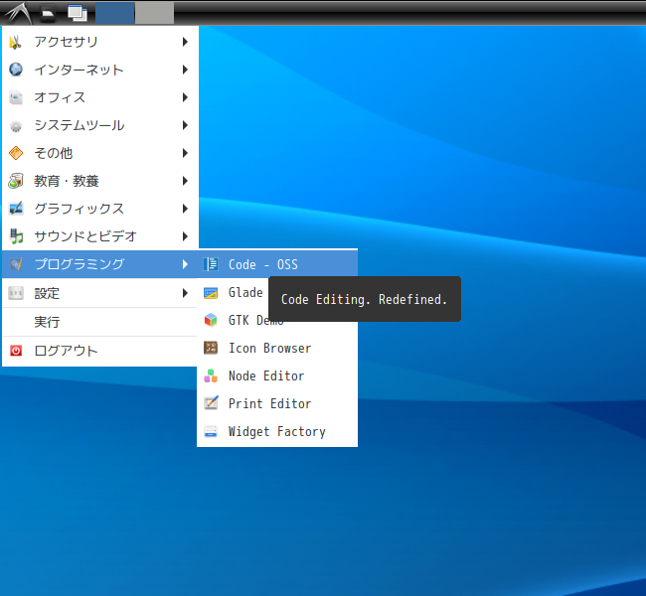Select the first blue workspace in pager
Viewport: 646px width, 596px height.
pyautogui.click(x=115, y=13)
